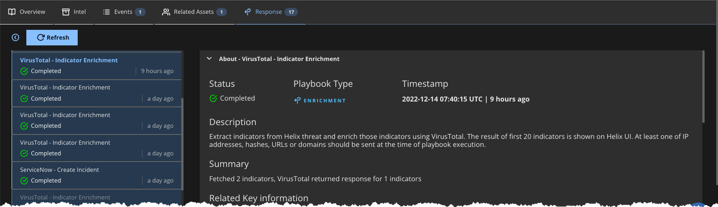Open the Events tab
Screen dimensions: 718x207
pos(124,12)
